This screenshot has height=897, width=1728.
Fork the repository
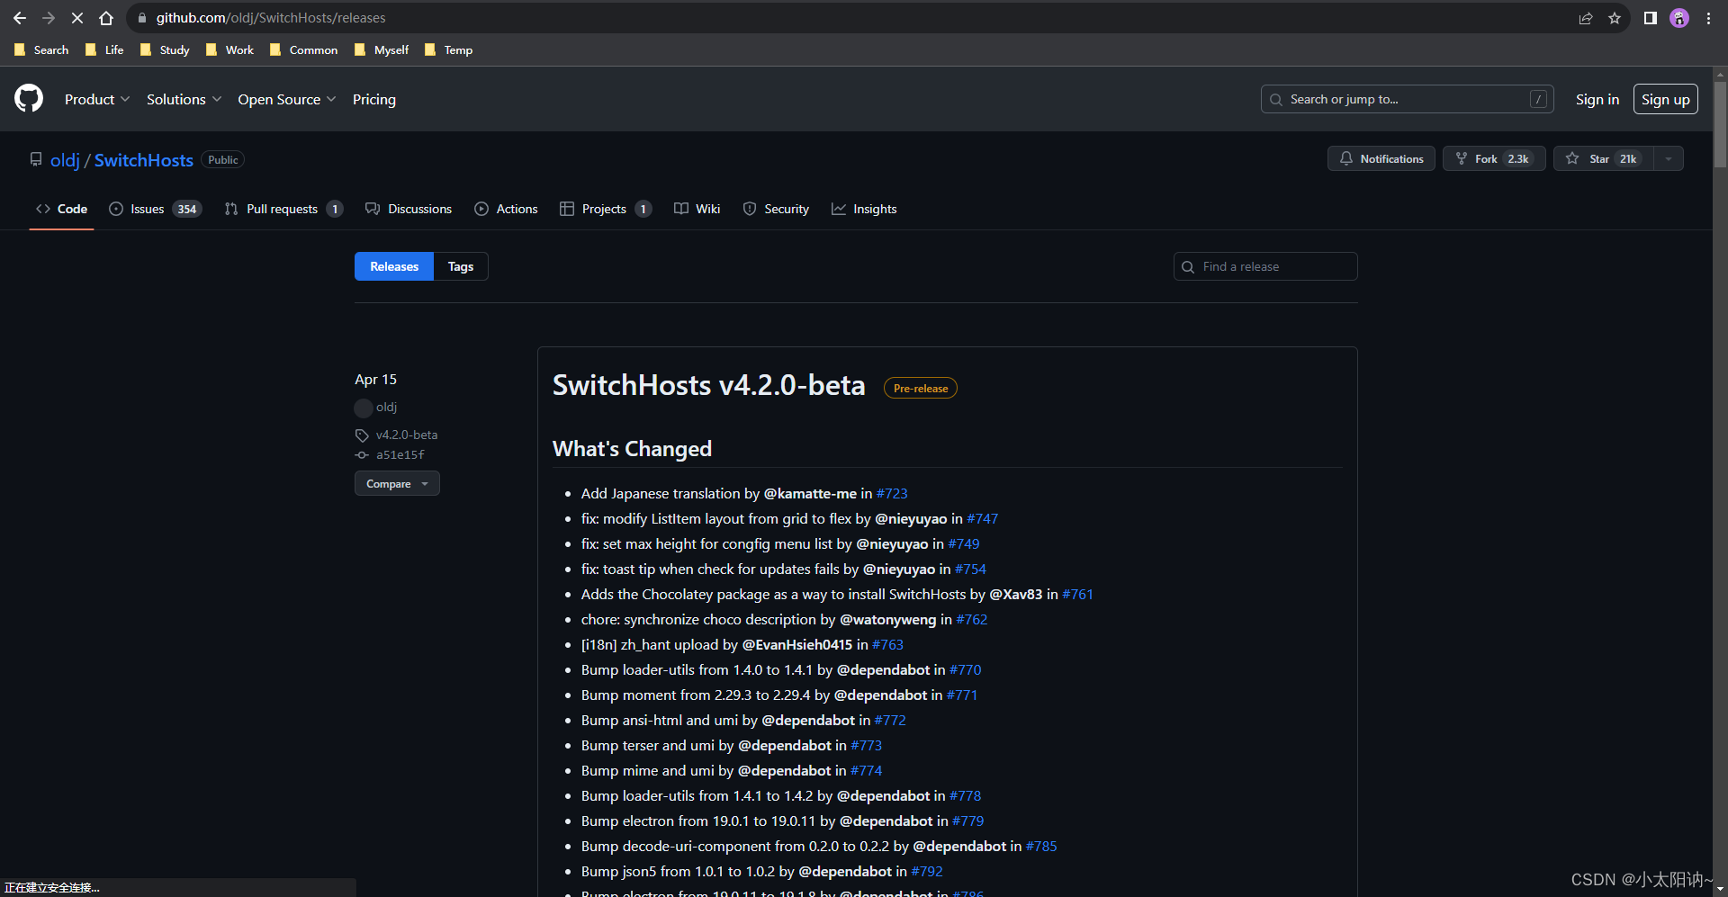[1494, 158]
